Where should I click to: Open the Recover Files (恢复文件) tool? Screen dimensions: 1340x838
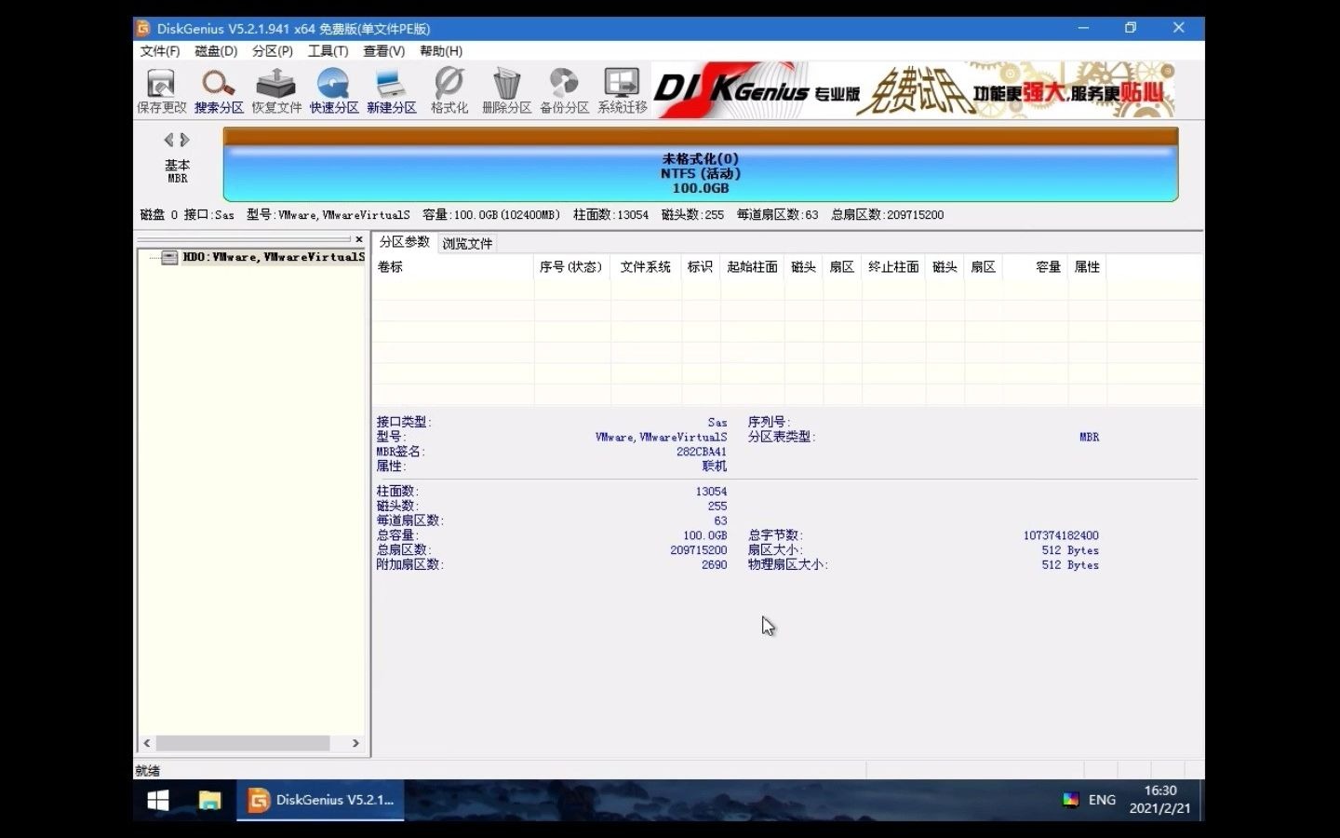pyautogui.click(x=276, y=90)
